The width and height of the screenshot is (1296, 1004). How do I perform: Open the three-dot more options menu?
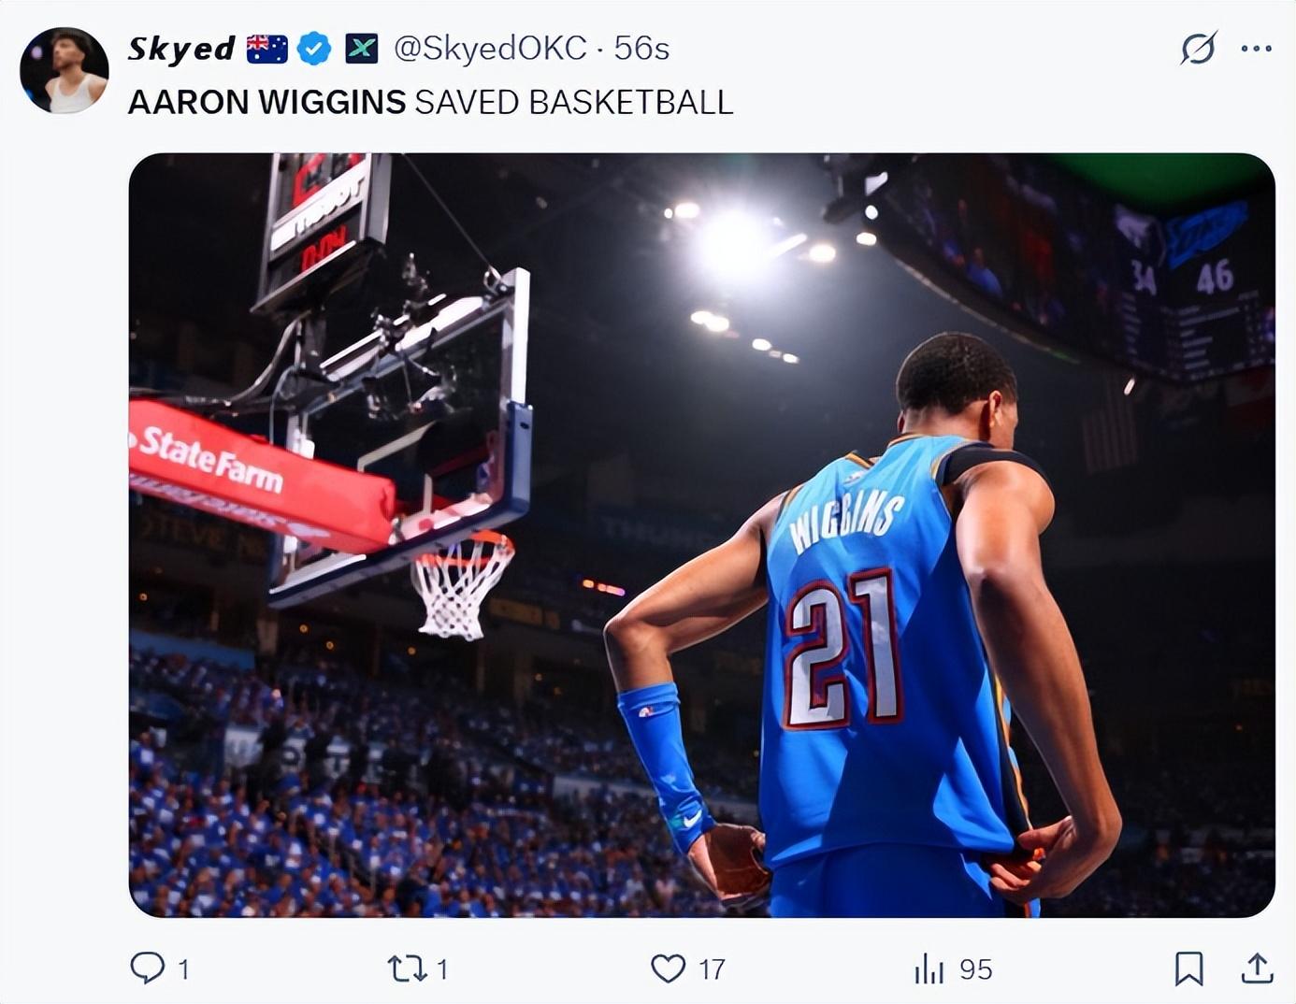click(1256, 49)
